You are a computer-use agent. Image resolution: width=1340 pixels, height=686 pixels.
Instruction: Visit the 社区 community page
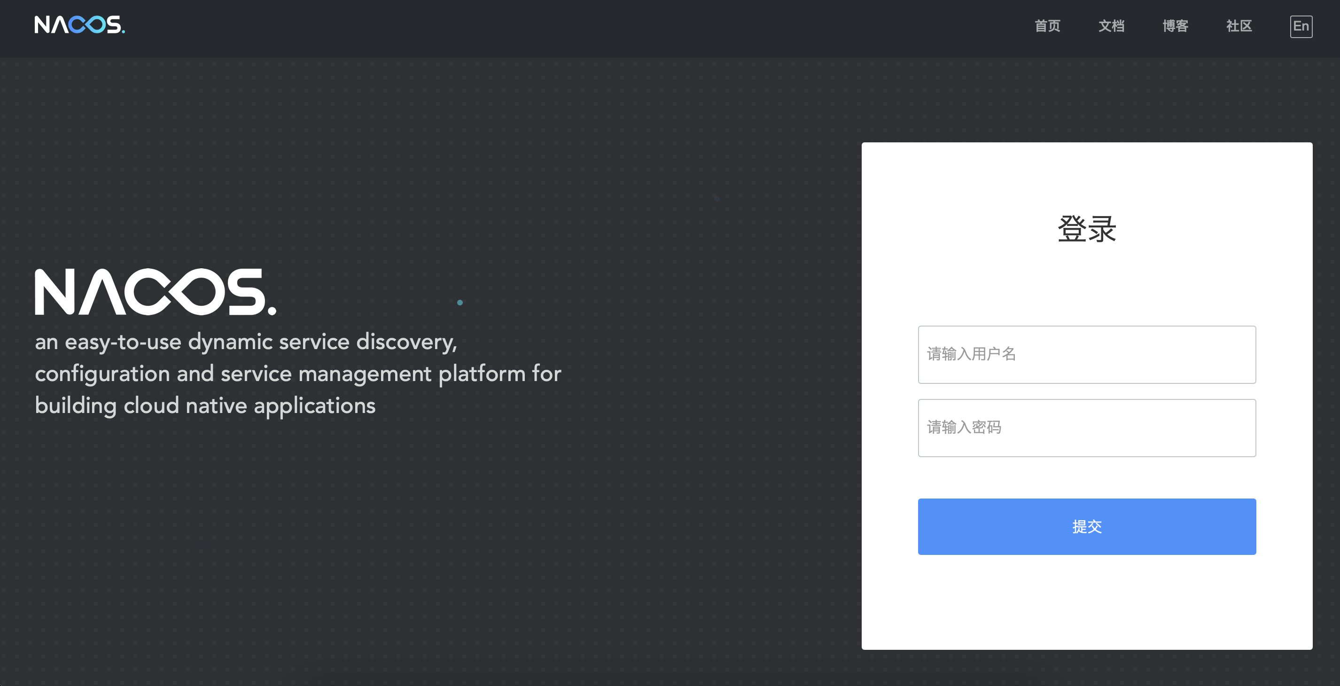point(1238,26)
